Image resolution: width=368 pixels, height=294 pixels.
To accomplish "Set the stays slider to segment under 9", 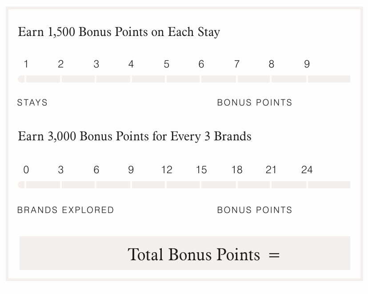I will point(328,79).
